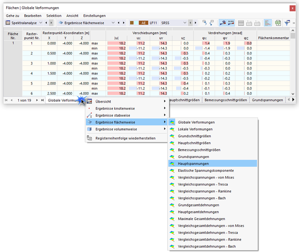Image resolution: width=299 pixels, height=252 pixels.
Task: Click the brown load case color swatch
Action: pyautogui.click(x=132, y=23)
